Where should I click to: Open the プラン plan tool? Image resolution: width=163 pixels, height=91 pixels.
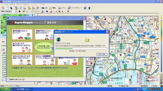62,8
